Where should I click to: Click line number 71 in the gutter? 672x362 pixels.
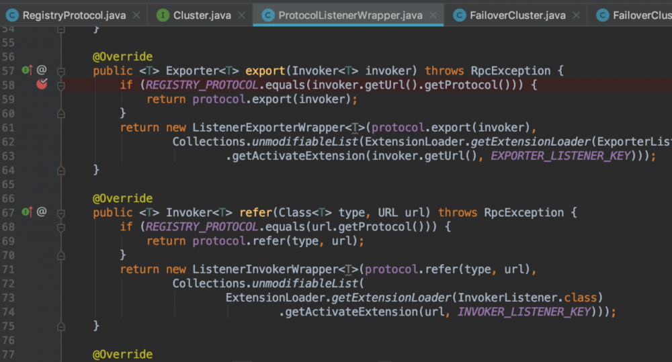coord(8,269)
